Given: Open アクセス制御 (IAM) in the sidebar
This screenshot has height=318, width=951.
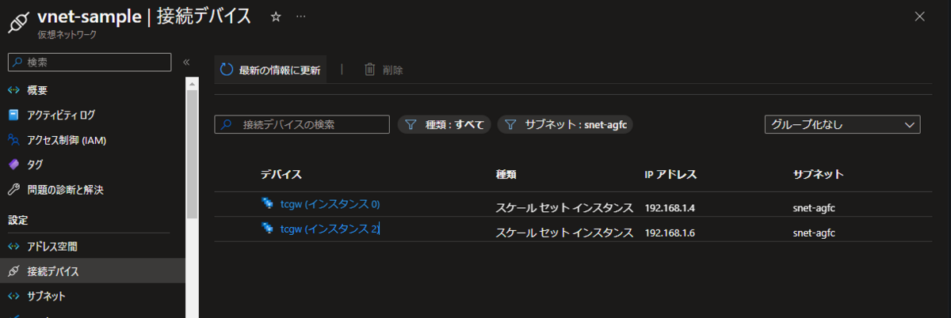Looking at the screenshot, I should (x=67, y=140).
